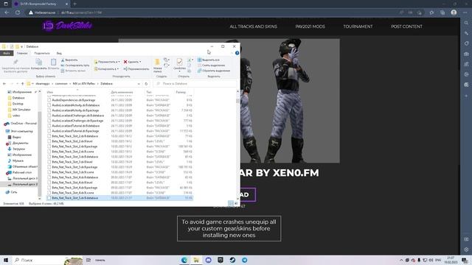472x265 pixels.
Task: Refresh the Database folder view
Action: tap(146, 83)
